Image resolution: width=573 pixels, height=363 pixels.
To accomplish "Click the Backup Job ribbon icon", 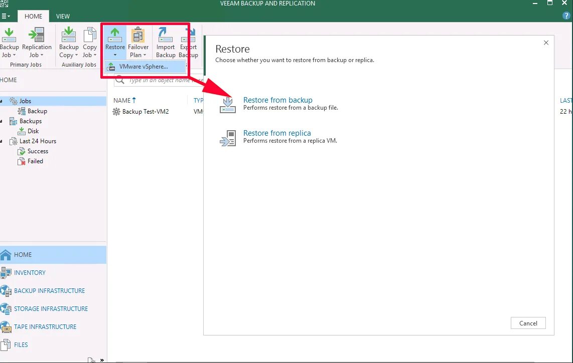I will 9,36.
